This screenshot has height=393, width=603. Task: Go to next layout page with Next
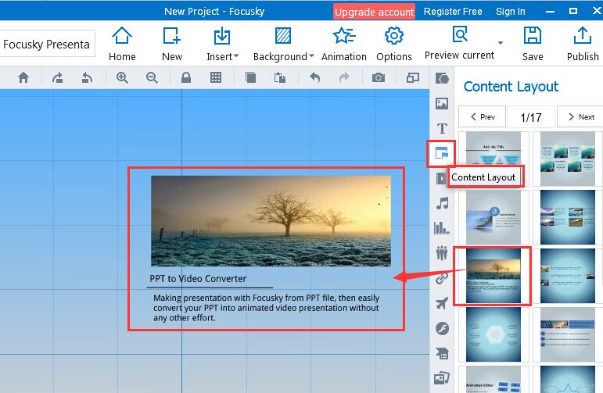click(x=581, y=116)
